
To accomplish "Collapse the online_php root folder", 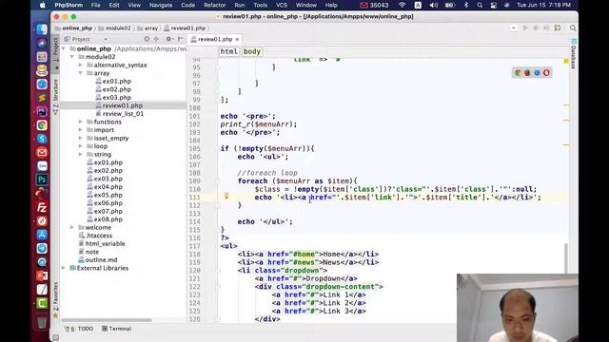I will coord(64,48).
